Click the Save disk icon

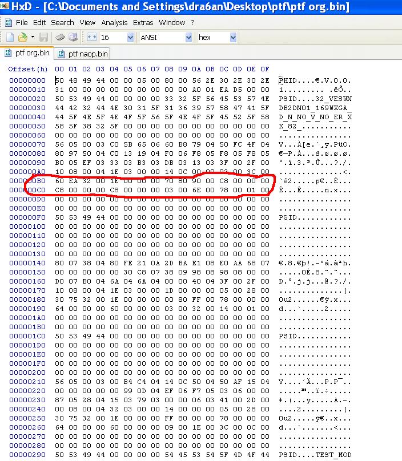(44, 37)
